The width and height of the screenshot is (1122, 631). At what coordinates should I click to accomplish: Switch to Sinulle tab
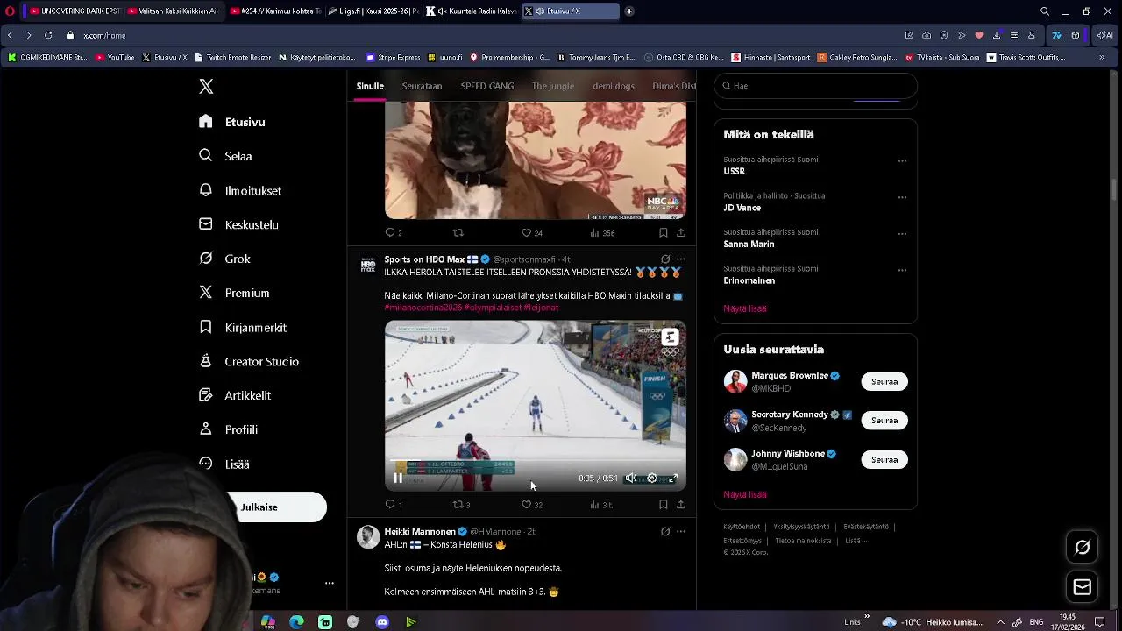tap(370, 86)
